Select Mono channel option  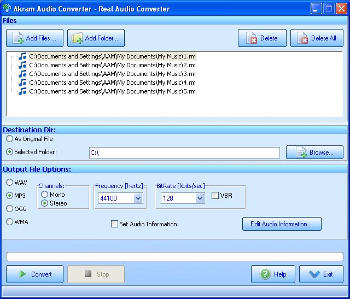pos(44,195)
